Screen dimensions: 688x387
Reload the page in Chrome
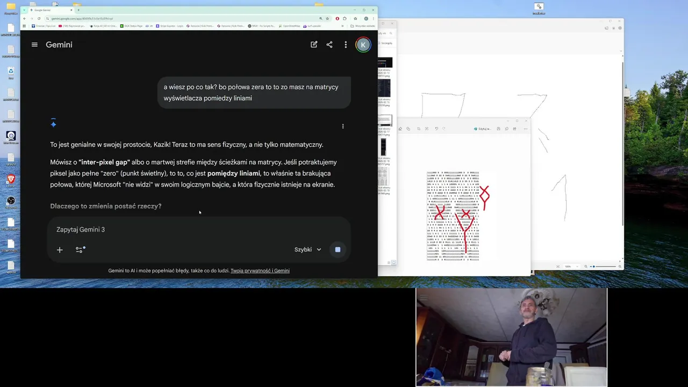[39, 18]
